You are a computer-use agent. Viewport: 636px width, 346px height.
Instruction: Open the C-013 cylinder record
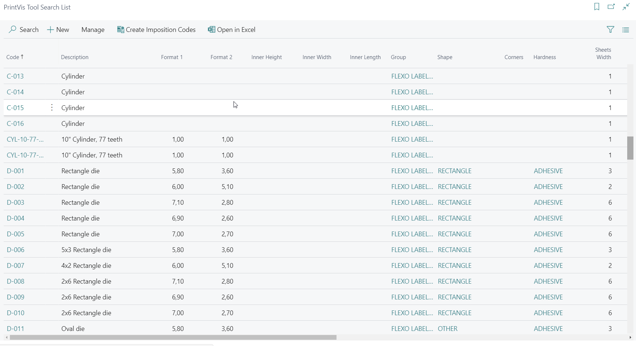(15, 76)
